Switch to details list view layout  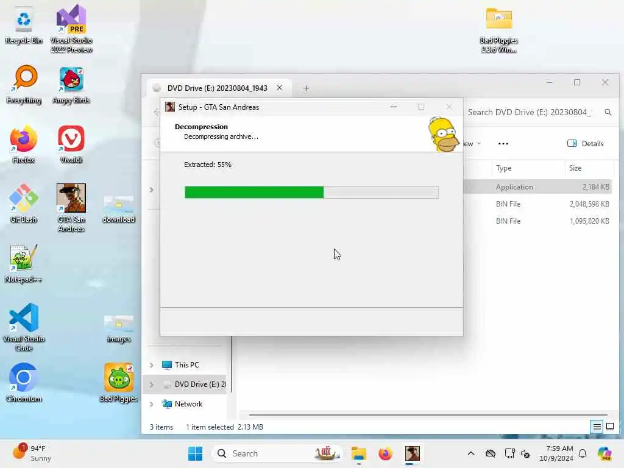[597, 427]
